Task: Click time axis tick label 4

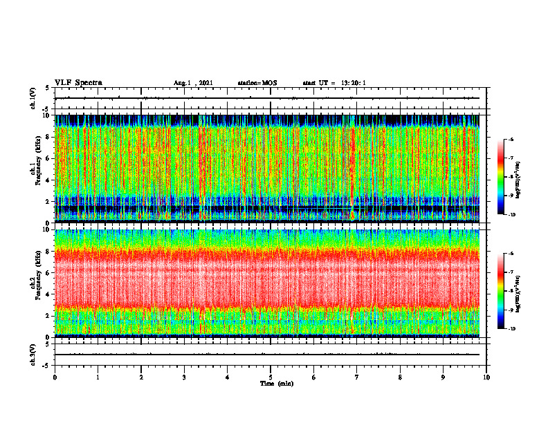Action: click(x=228, y=377)
